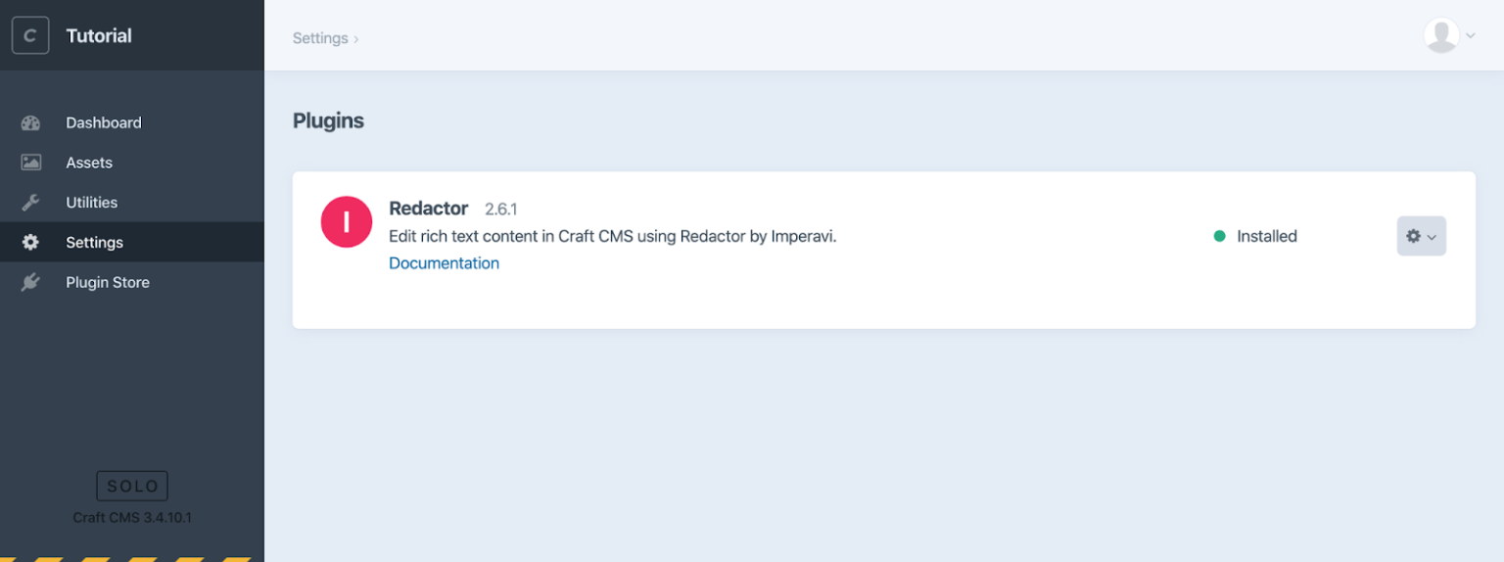Go to Plugin Store text label

108,283
